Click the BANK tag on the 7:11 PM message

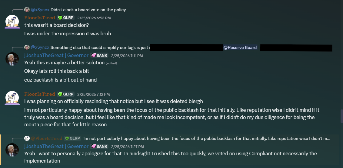pos(99,56)
